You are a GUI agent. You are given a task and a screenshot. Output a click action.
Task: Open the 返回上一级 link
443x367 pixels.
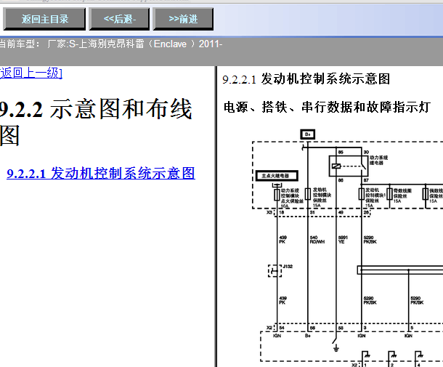(x=31, y=73)
